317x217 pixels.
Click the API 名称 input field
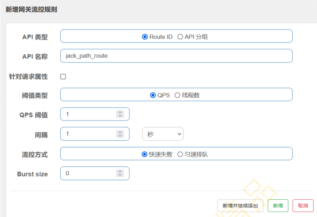click(176, 56)
